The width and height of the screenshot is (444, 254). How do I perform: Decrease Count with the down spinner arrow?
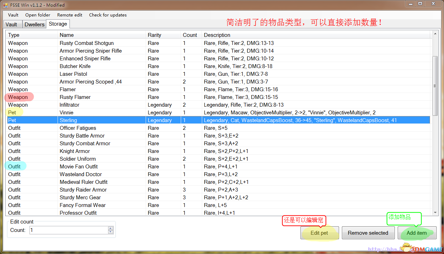tap(111, 232)
